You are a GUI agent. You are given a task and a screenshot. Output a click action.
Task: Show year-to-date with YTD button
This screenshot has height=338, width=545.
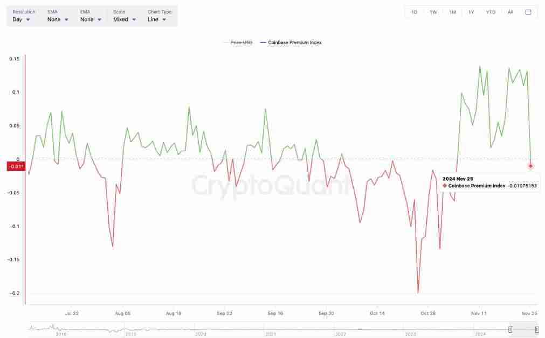pyautogui.click(x=491, y=12)
